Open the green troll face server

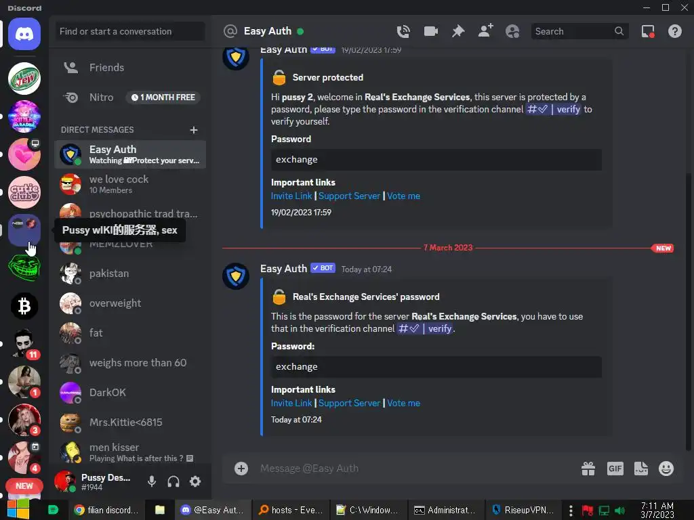coord(24,268)
